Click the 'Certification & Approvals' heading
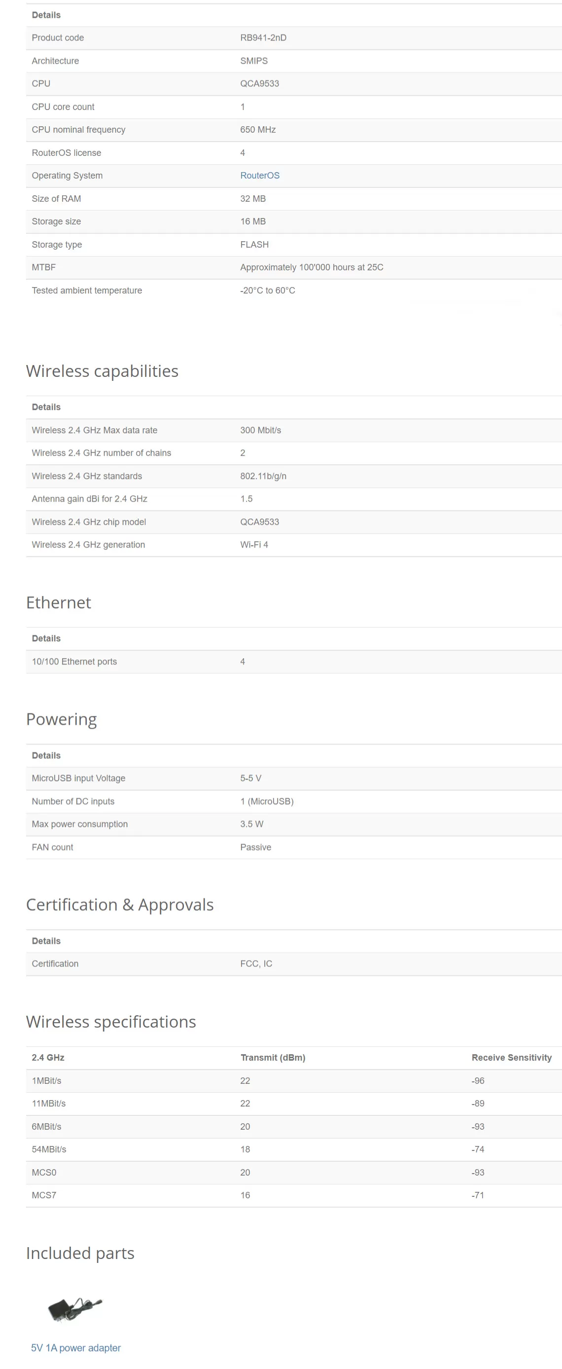Viewport: 562px width, 1369px height. (120, 905)
